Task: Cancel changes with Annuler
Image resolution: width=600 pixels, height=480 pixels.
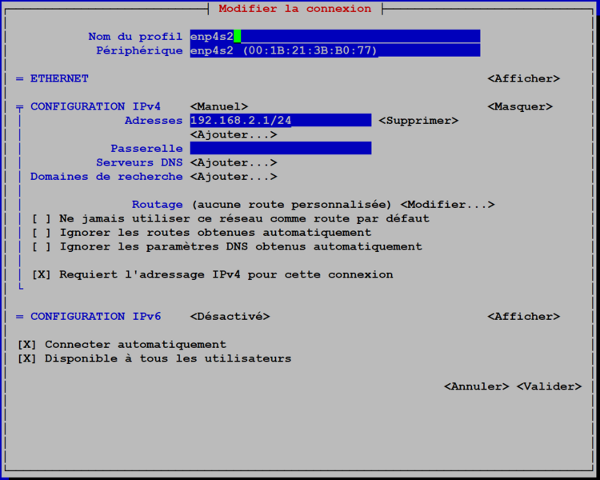Action: (x=477, y=386)
